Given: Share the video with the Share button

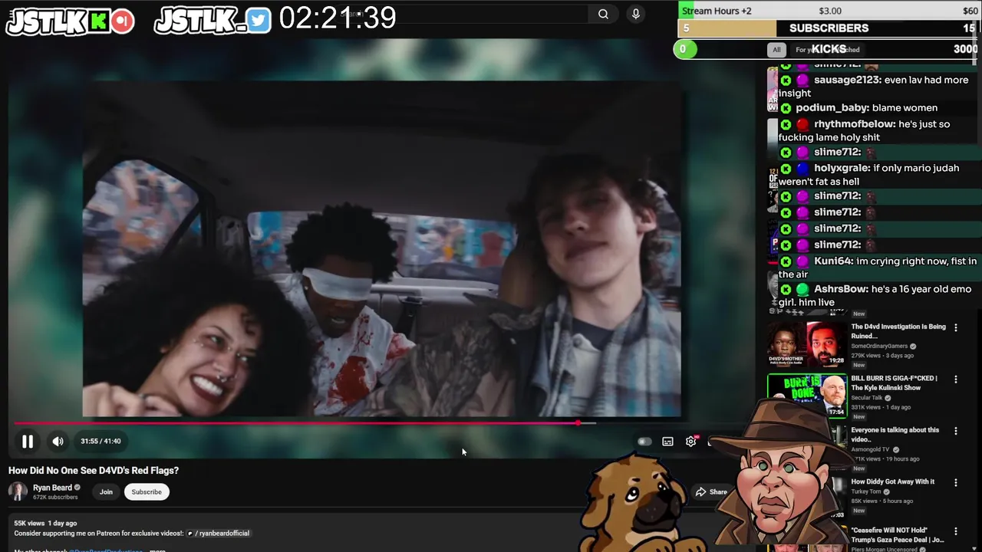Looking at the screenshot, I should coord(711,492).
